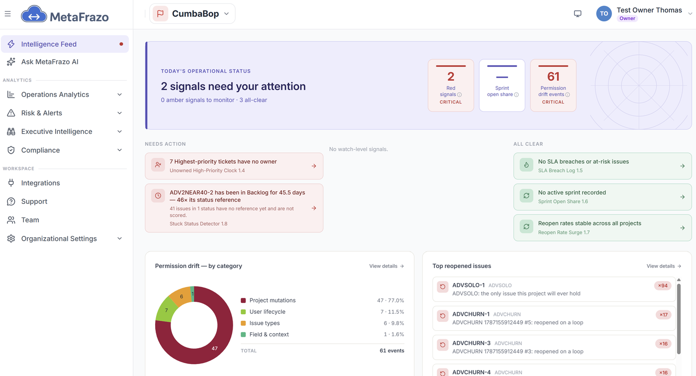Open 7 Highest-priority tickets alert

pyautogui.click(x=234, y=166)
